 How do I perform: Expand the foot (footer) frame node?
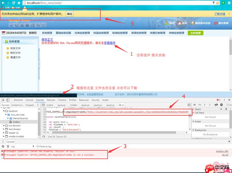(x=4, y=129)
